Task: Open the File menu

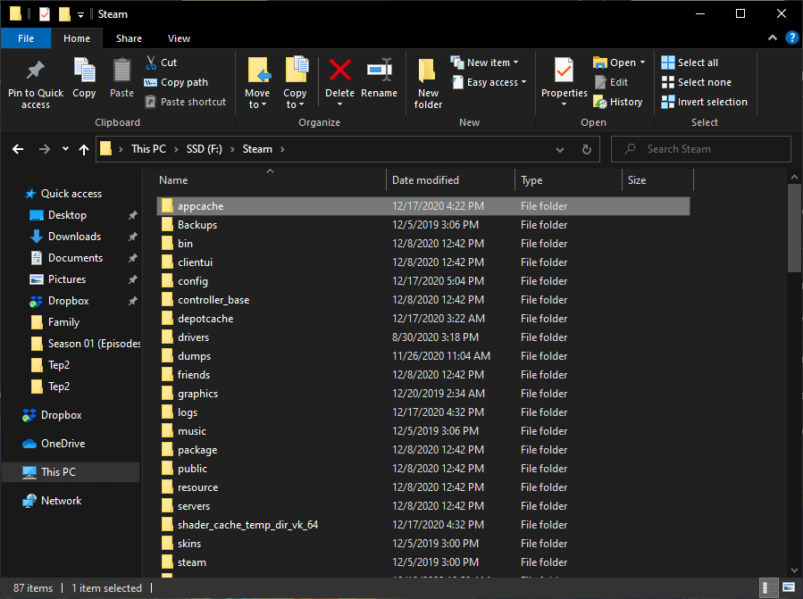Action: tap(26, 38)
